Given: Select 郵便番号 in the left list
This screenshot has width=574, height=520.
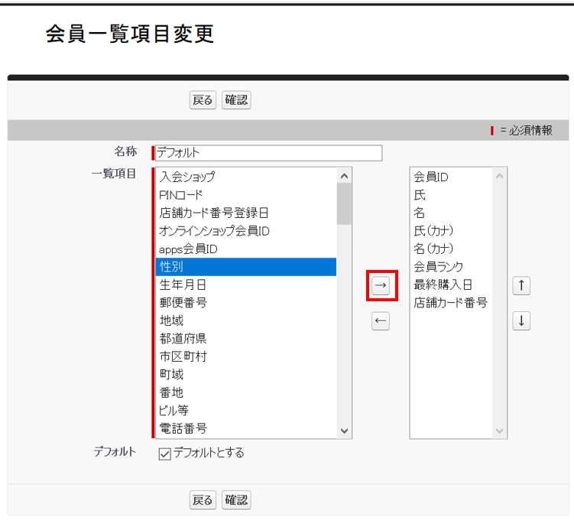Looking at the screenshot, I should click(183, 303).
